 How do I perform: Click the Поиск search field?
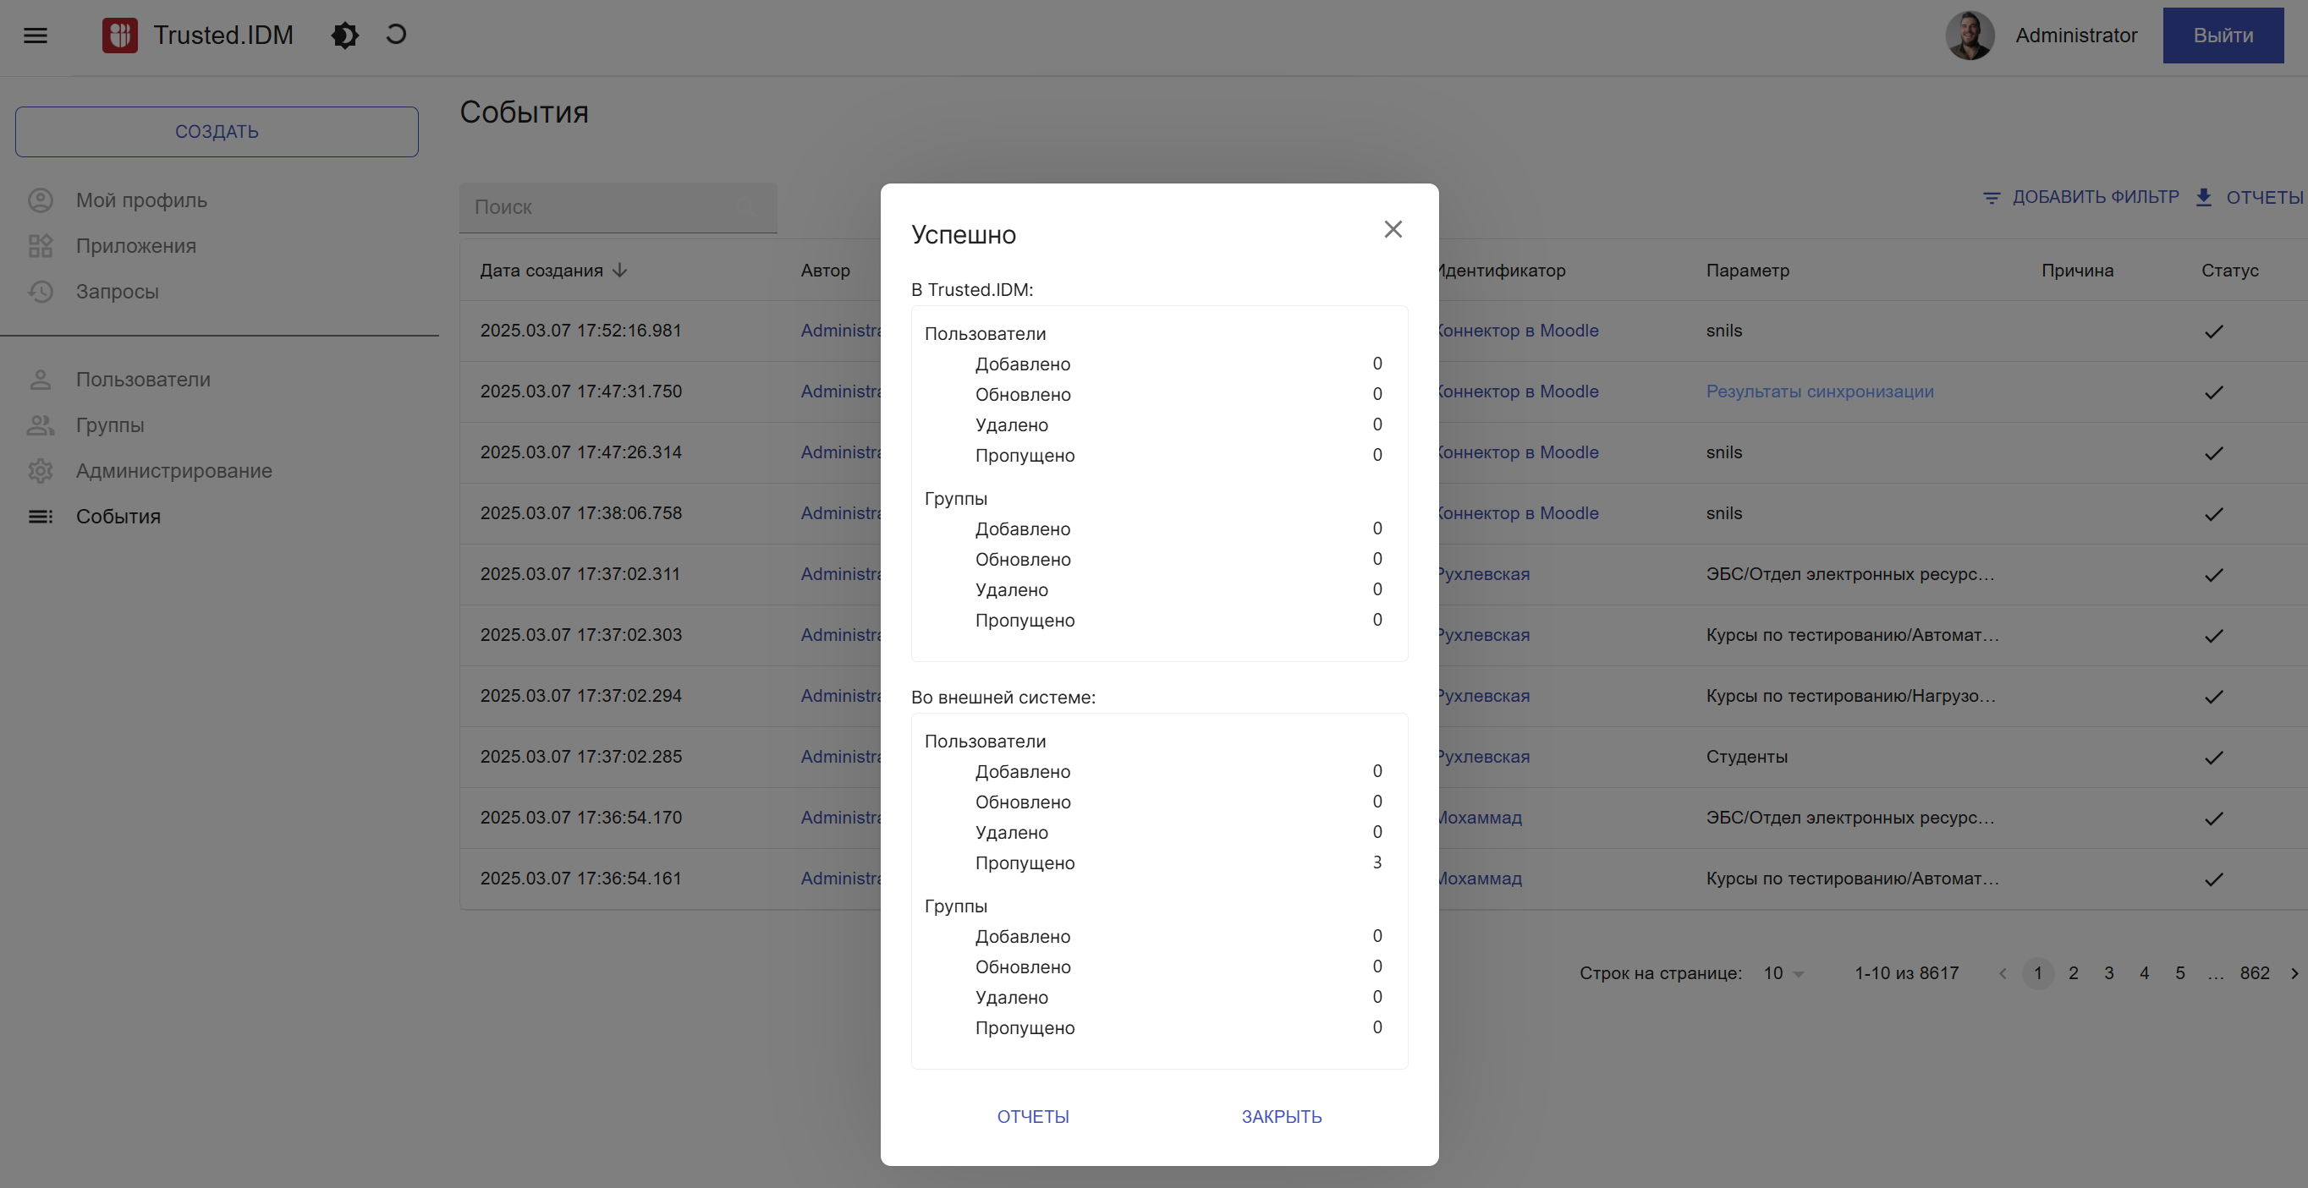pos(618,208)
